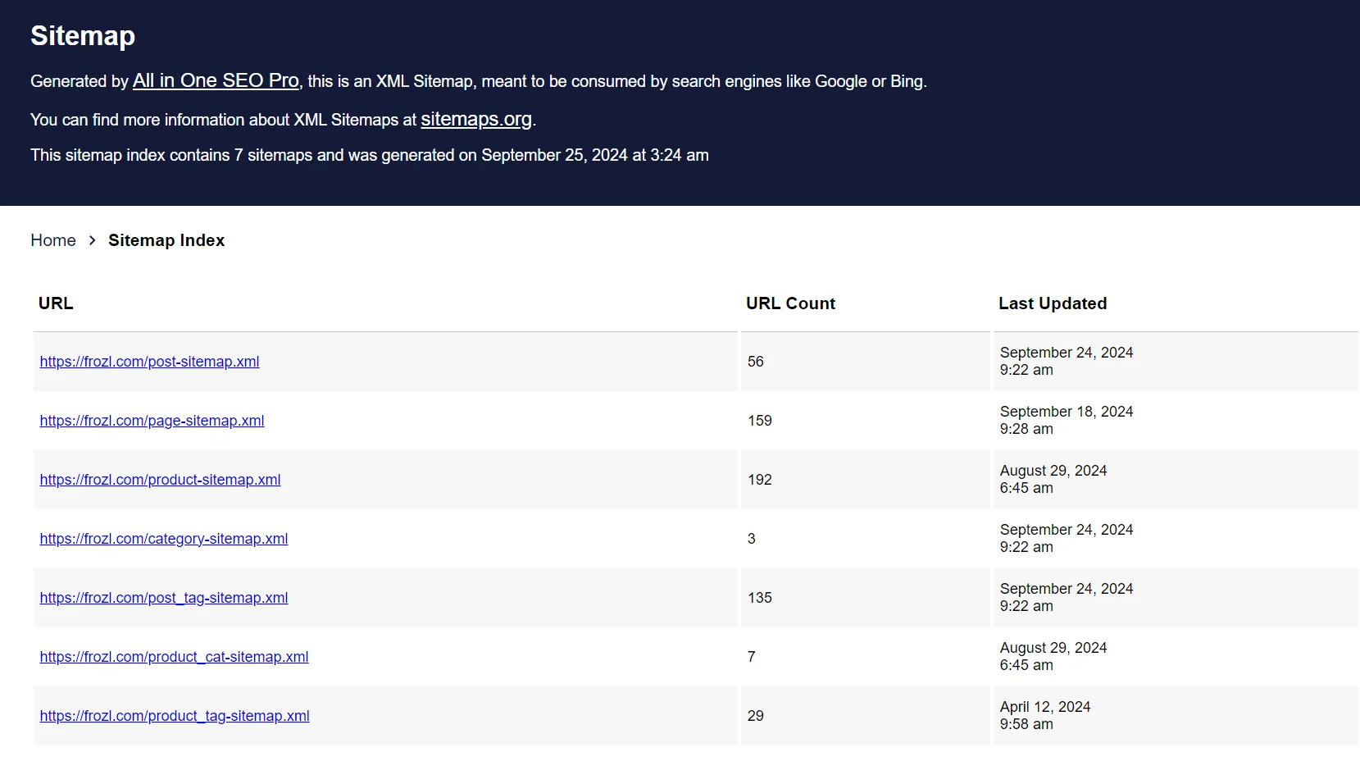
Task: Open the All in One SEO Pro link
Action: pos(216,80)
